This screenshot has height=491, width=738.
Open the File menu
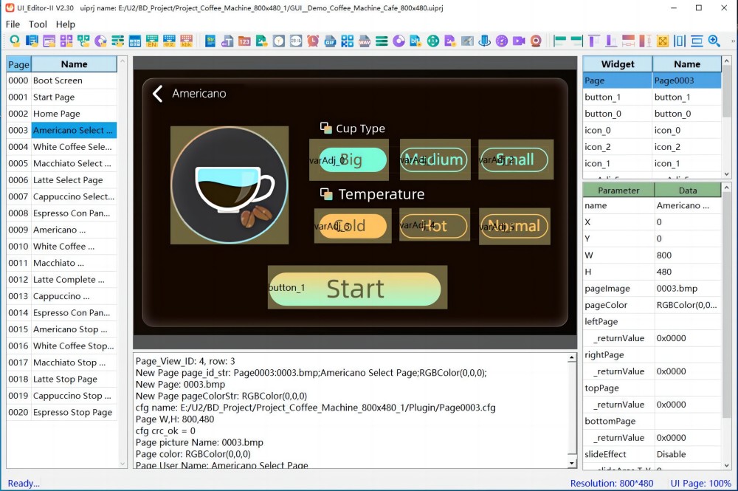point(13,24)
